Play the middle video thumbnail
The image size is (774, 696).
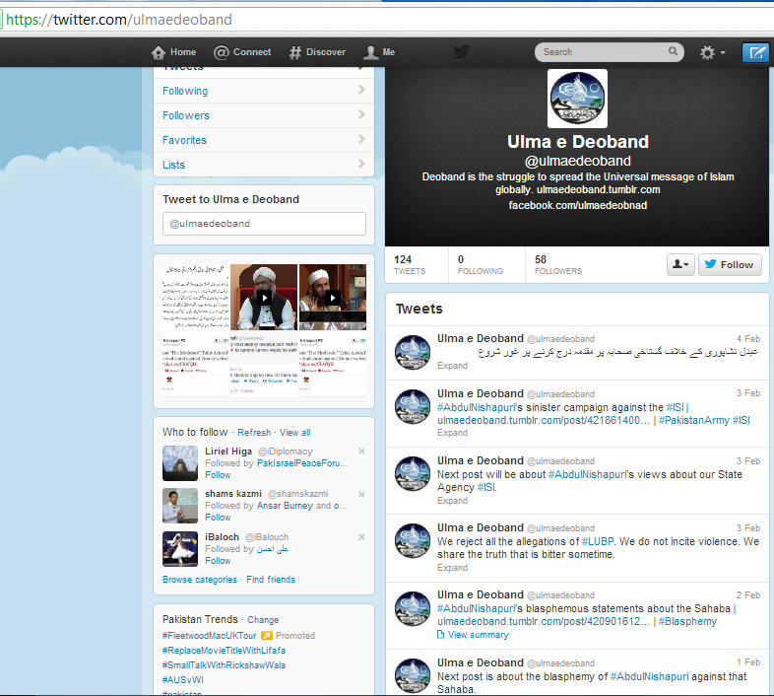coord(264,297)
